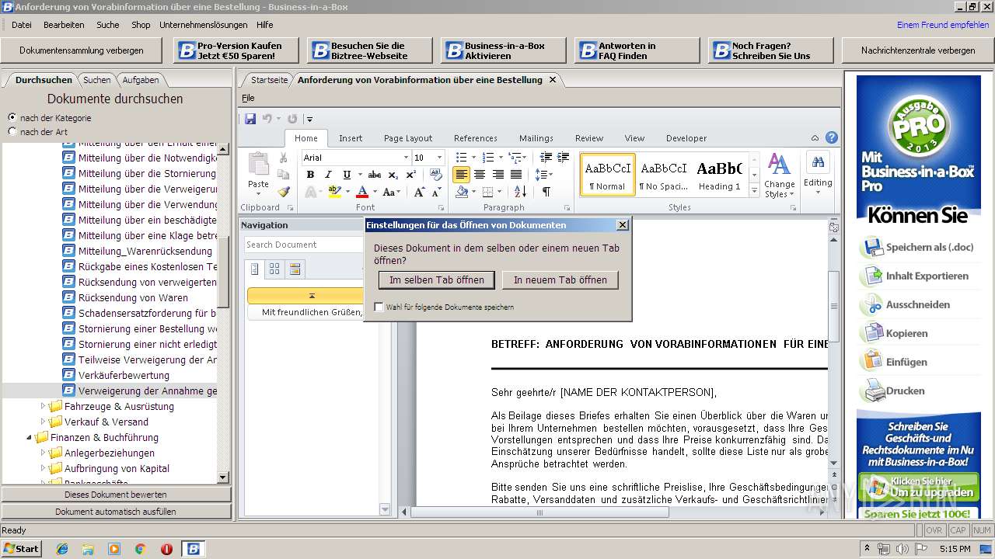Switch to the Insert ribbon tab
The width and height of the screenshot is (995, 559).
point(351,138)
